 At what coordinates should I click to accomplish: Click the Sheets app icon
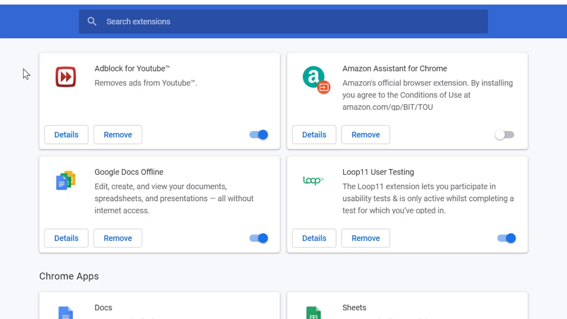[313, 312]
